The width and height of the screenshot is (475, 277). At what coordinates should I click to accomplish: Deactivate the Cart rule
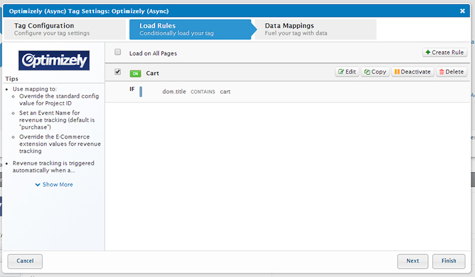click(x=412, y=72)
